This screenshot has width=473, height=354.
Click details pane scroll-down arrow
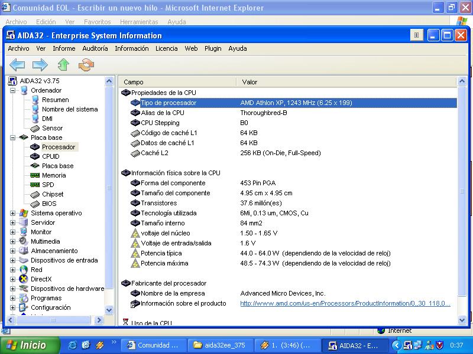[462, 320]
